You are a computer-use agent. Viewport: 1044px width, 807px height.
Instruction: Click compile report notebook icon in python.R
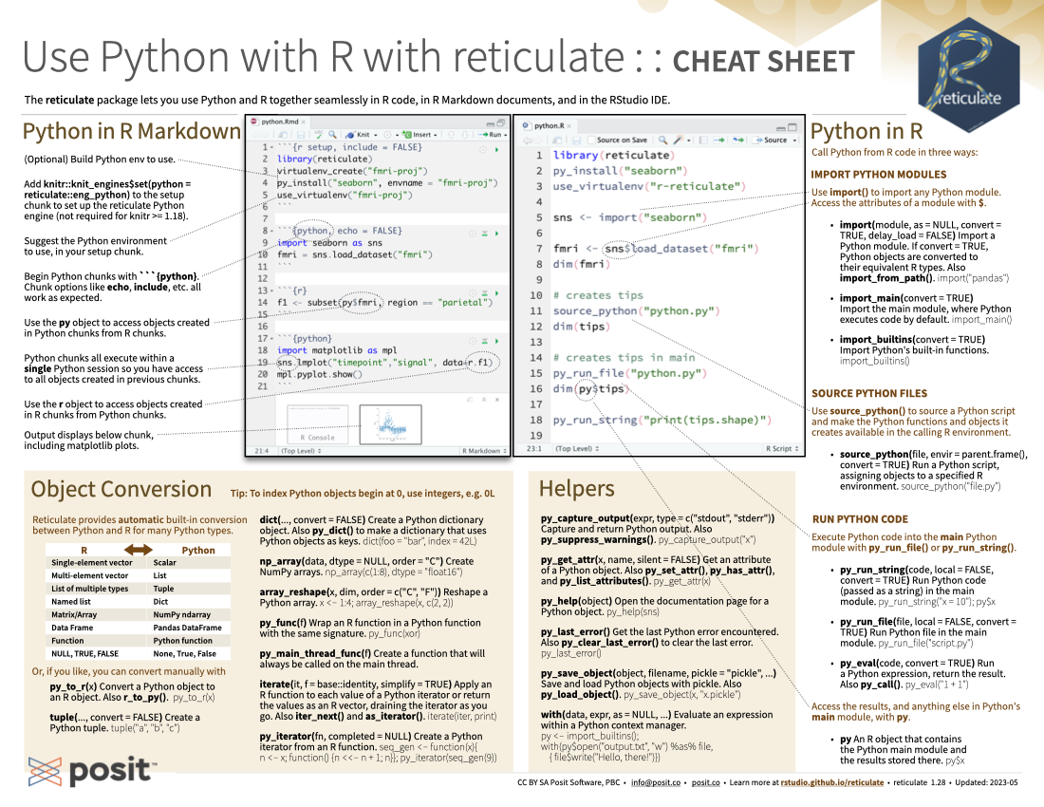point(703,140)
